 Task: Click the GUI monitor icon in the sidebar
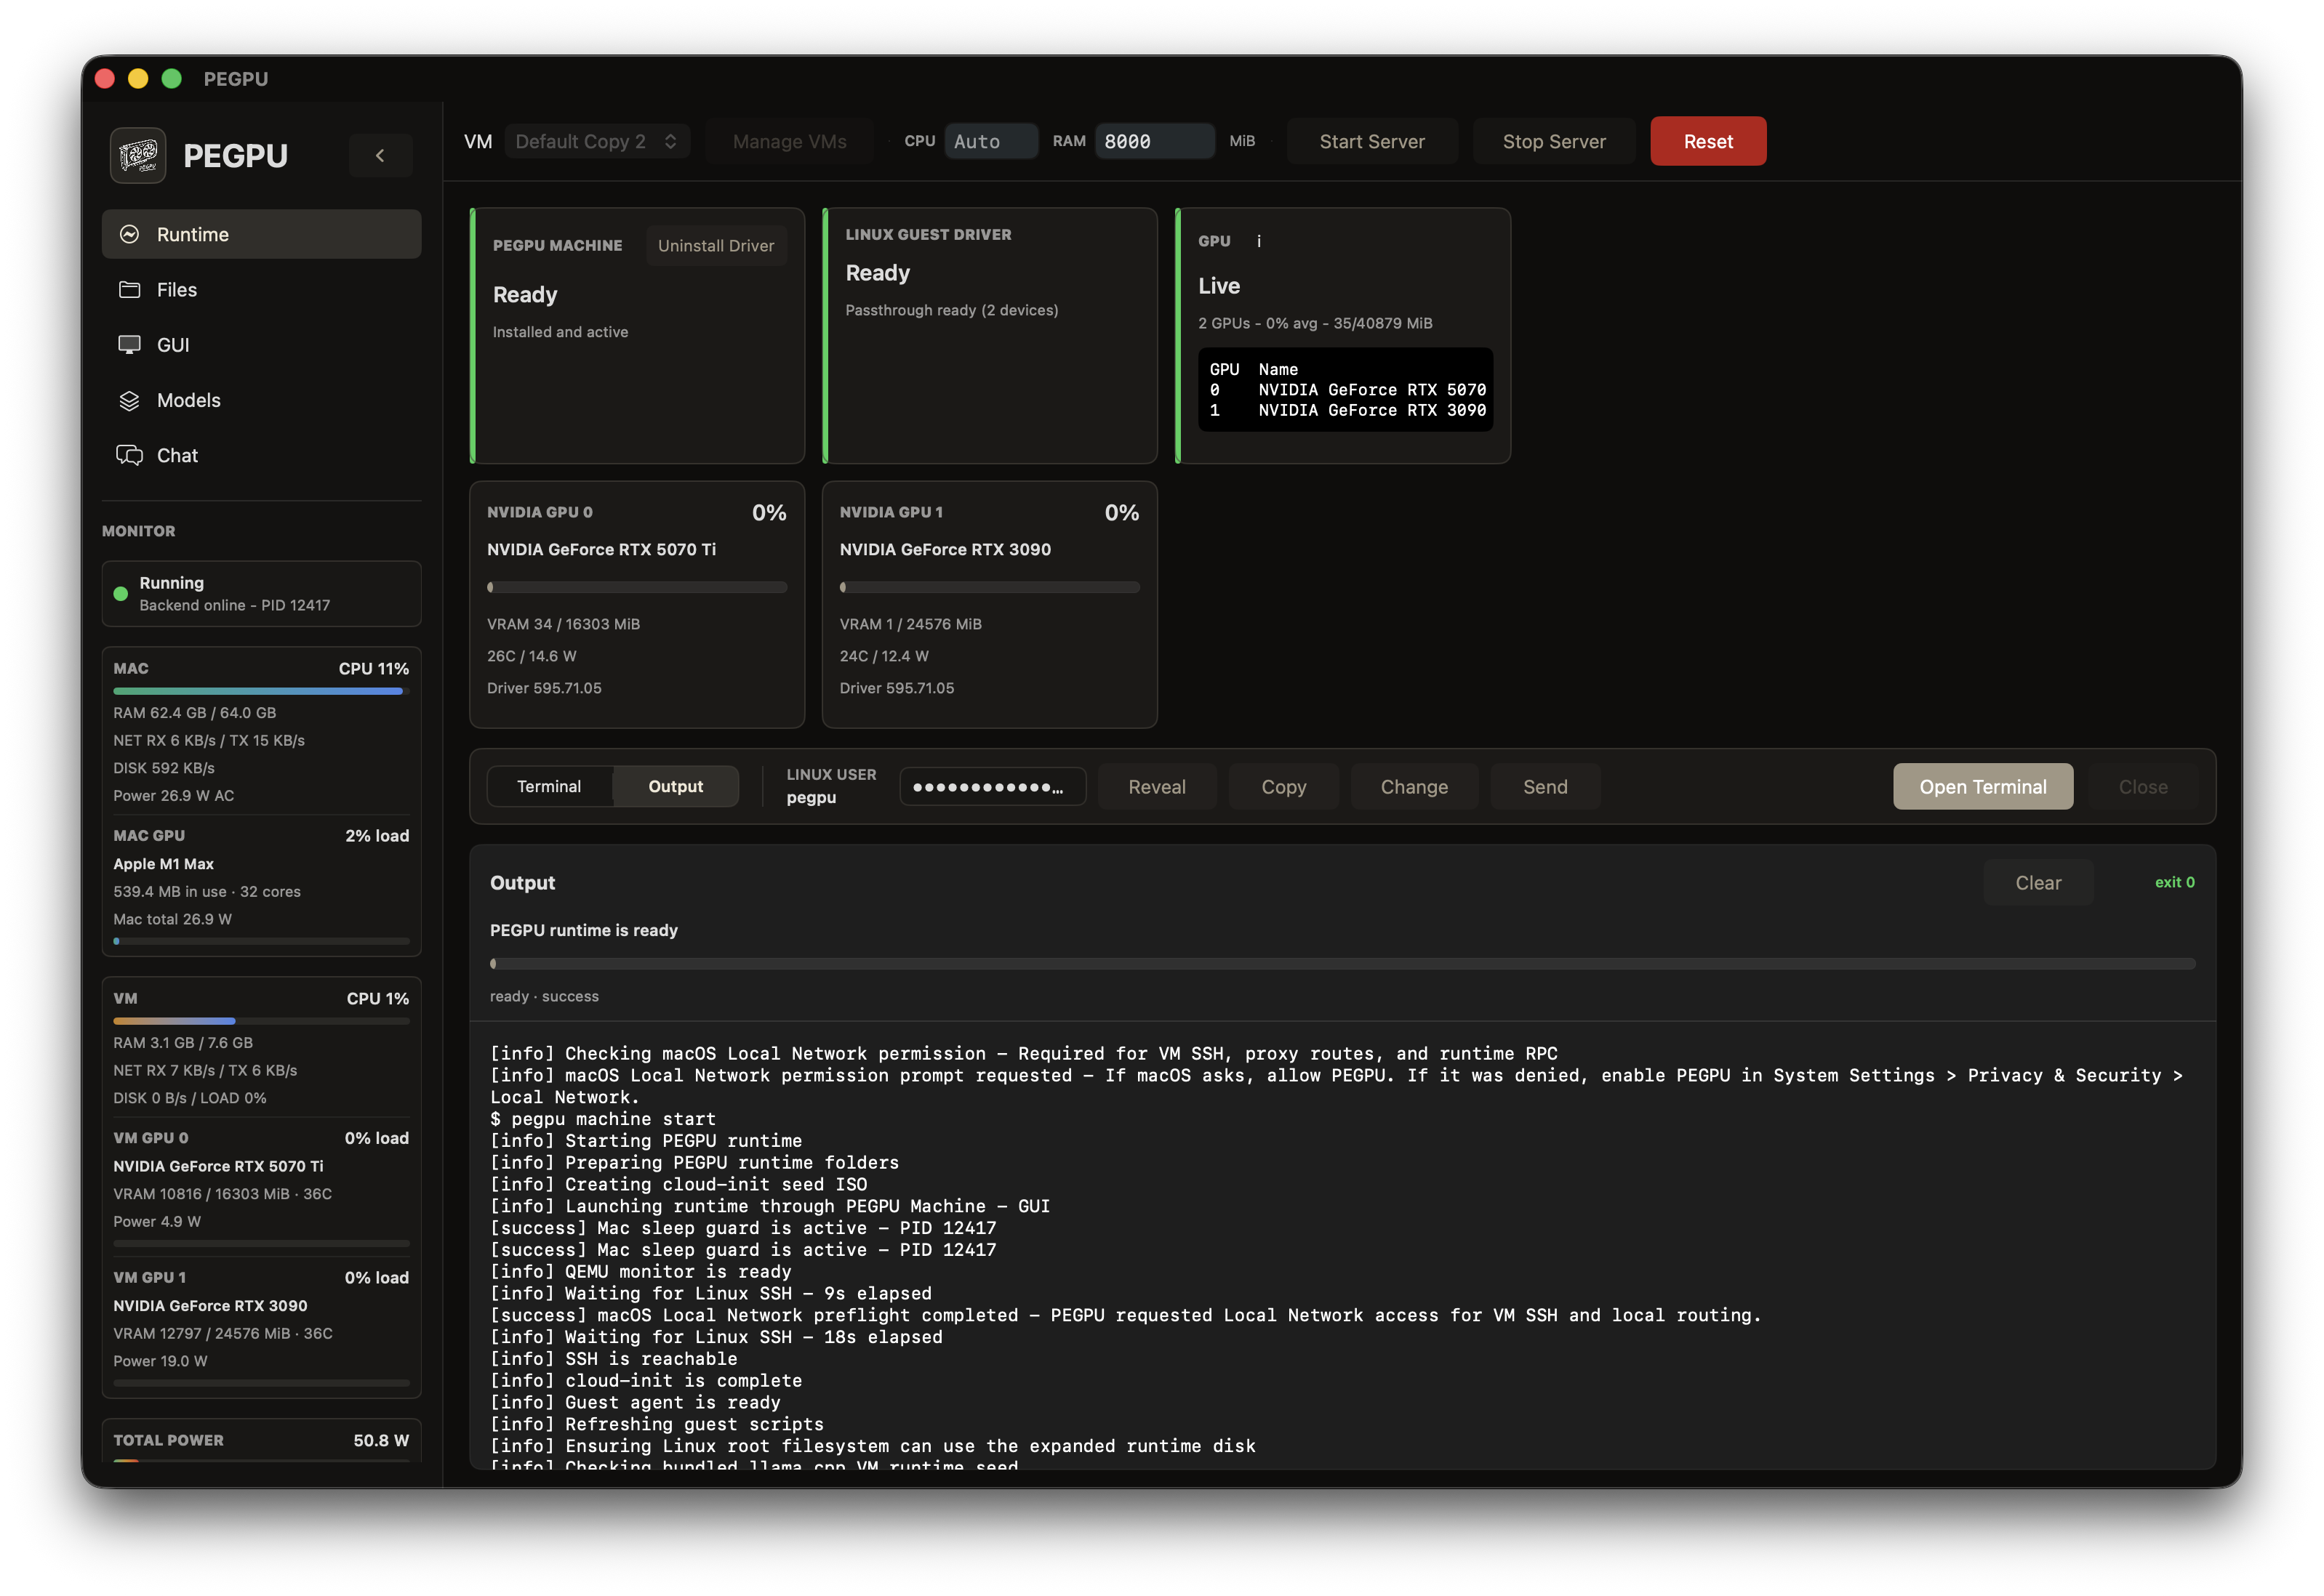[129, 345]
